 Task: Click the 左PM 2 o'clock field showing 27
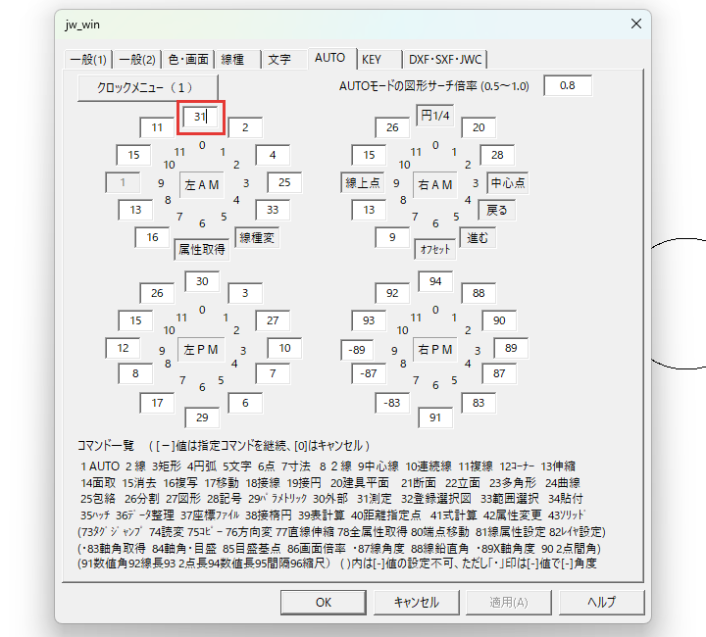tap(273, 320)
